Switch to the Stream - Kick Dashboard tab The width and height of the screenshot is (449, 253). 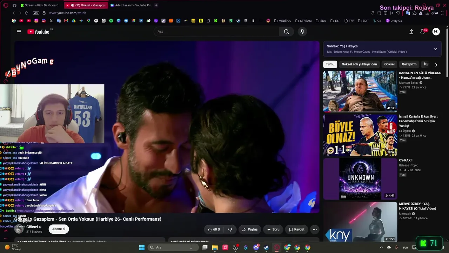point(42,5)
